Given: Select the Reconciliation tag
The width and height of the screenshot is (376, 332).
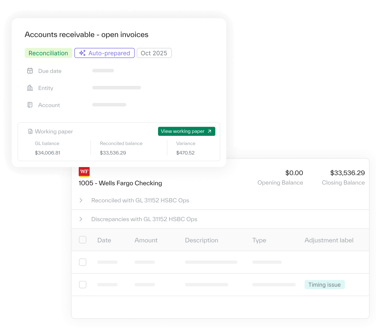Looking at the screenshot, I should tap(48, 53).
